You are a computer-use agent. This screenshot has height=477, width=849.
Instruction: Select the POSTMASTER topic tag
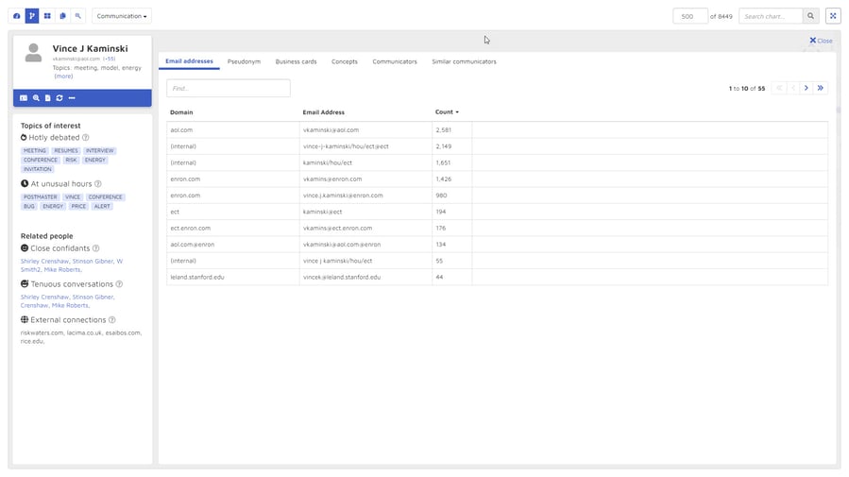point(40,197)
